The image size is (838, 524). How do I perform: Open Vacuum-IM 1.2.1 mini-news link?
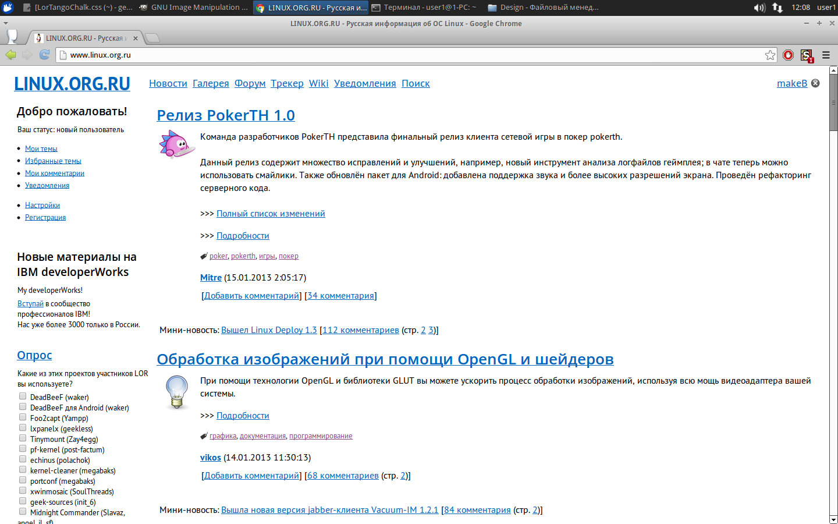[x=329, y=510]
